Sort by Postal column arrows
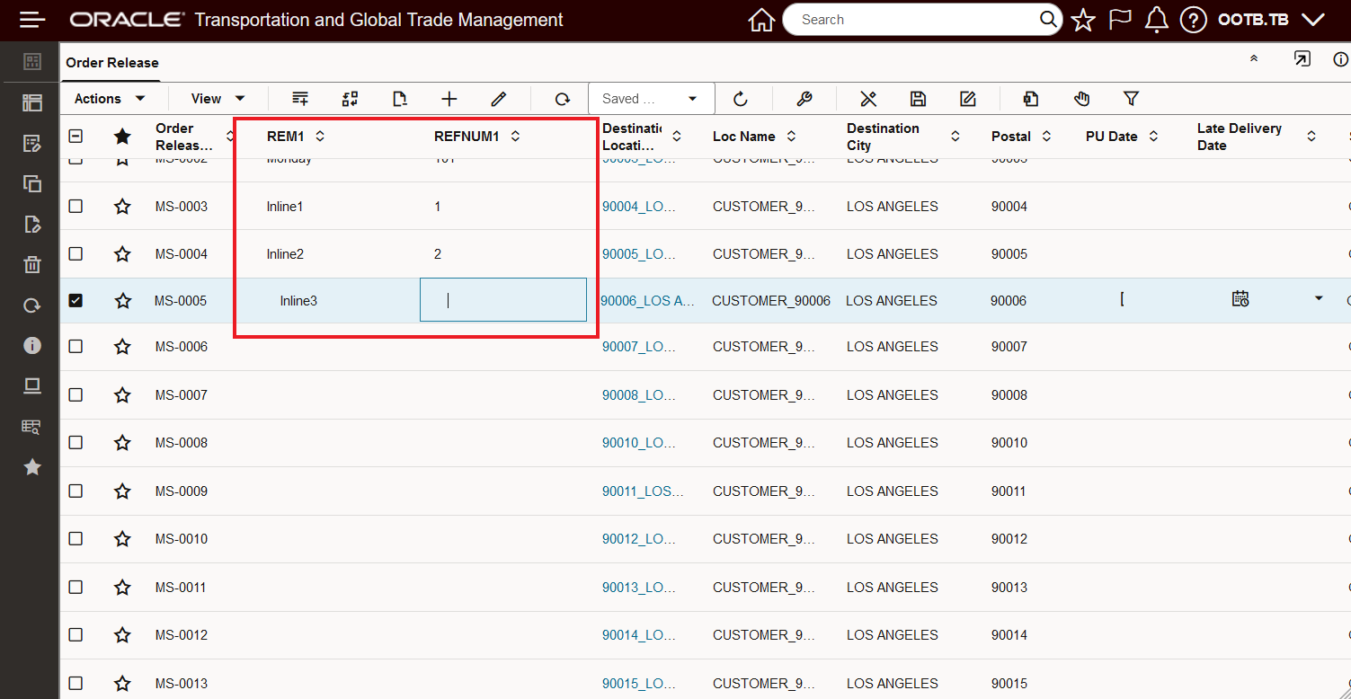Viewport: 1351px width, 699px height. tap(1046, 137)
